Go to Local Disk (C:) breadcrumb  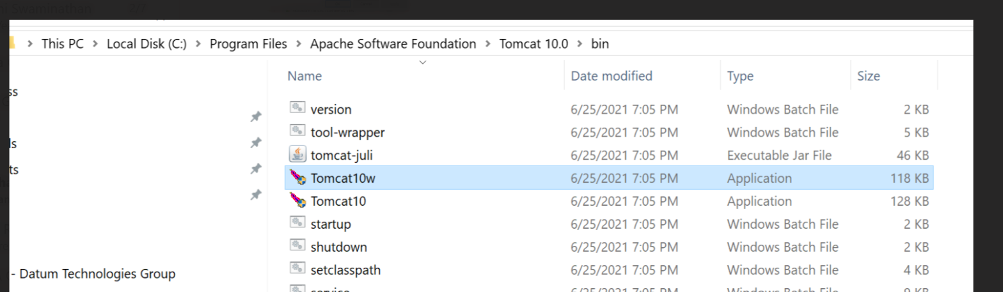[x=146, y=44]
